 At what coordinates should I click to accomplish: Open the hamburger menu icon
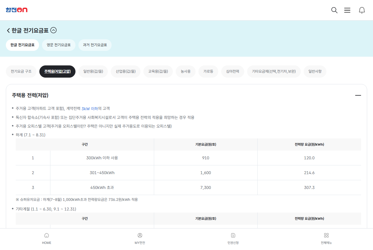point(347,10)
